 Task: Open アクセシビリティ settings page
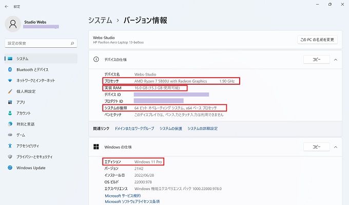(x=41, y=146)
